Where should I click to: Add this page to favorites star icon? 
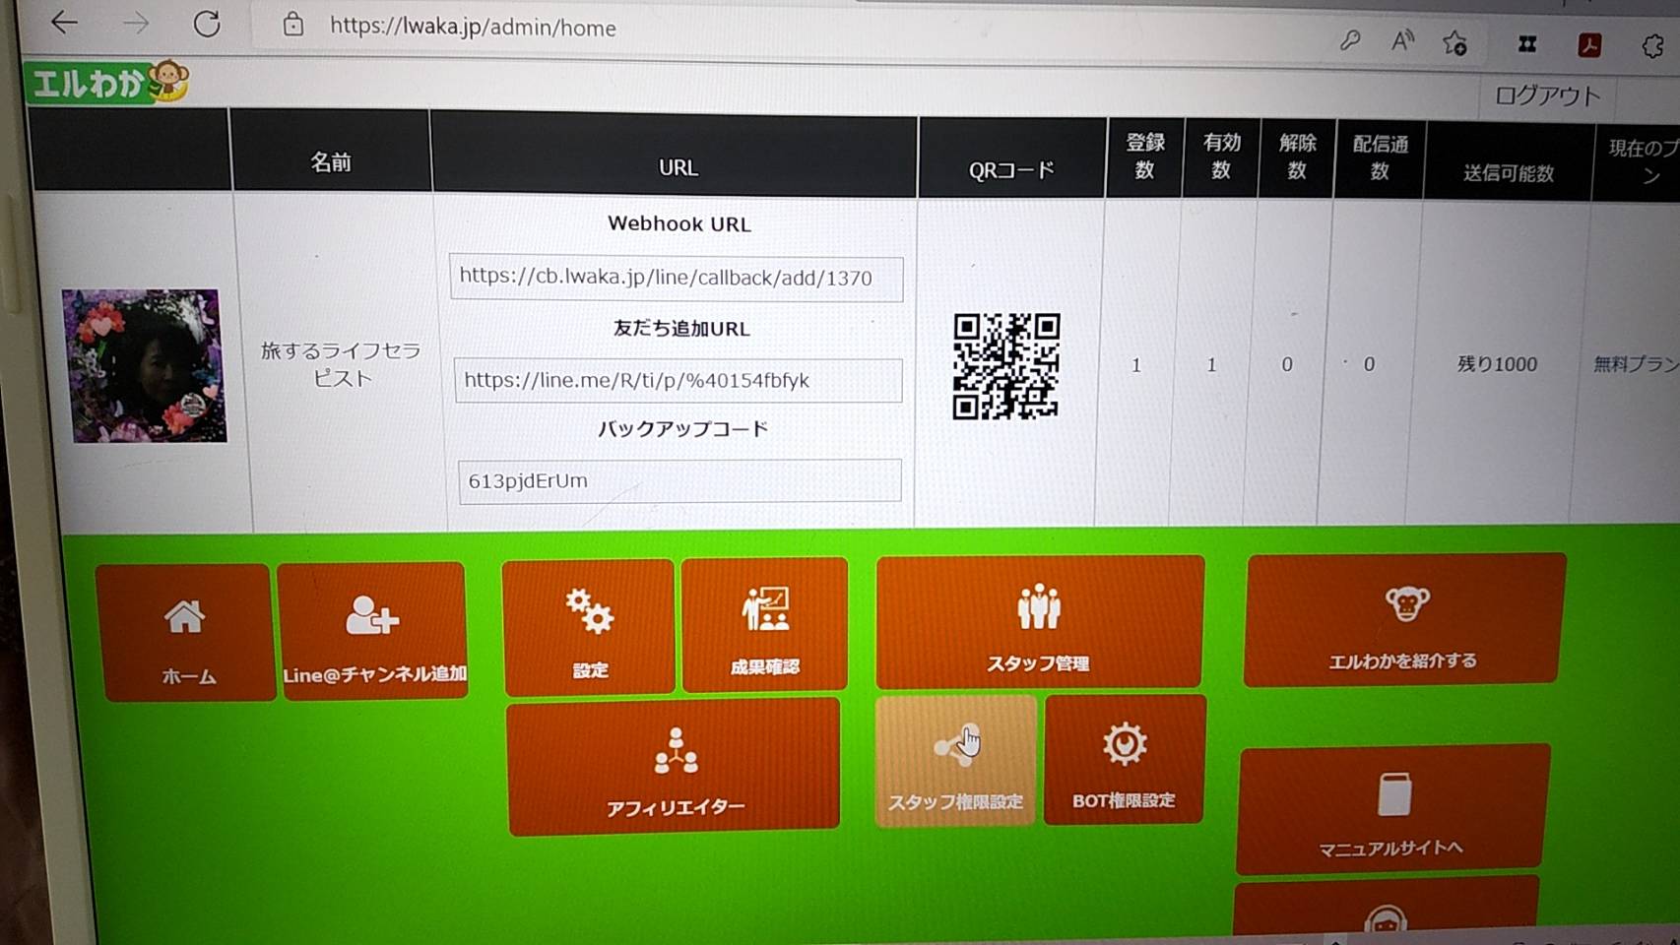pos(1454,42)
